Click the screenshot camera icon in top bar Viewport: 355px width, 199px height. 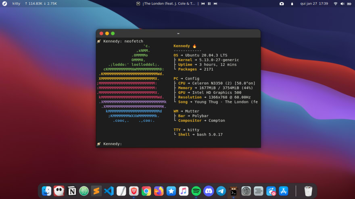coord(282,4)
